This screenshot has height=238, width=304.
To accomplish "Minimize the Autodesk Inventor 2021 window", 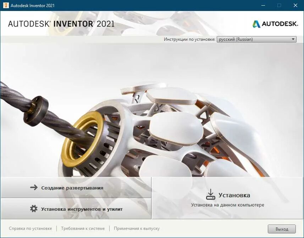I will point(263,5).
